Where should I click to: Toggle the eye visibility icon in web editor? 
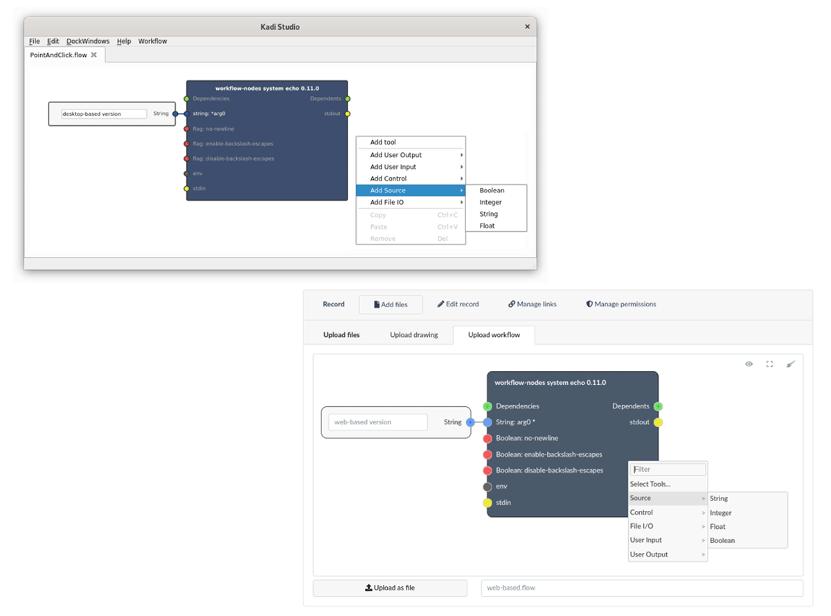(749, 364)
